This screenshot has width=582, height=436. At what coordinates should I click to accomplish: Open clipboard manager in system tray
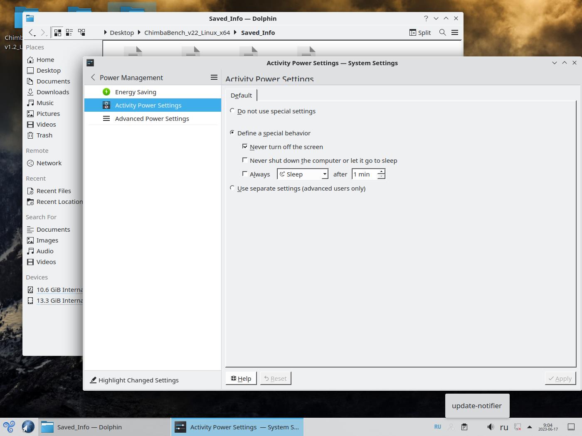click(x=464, y=427)
